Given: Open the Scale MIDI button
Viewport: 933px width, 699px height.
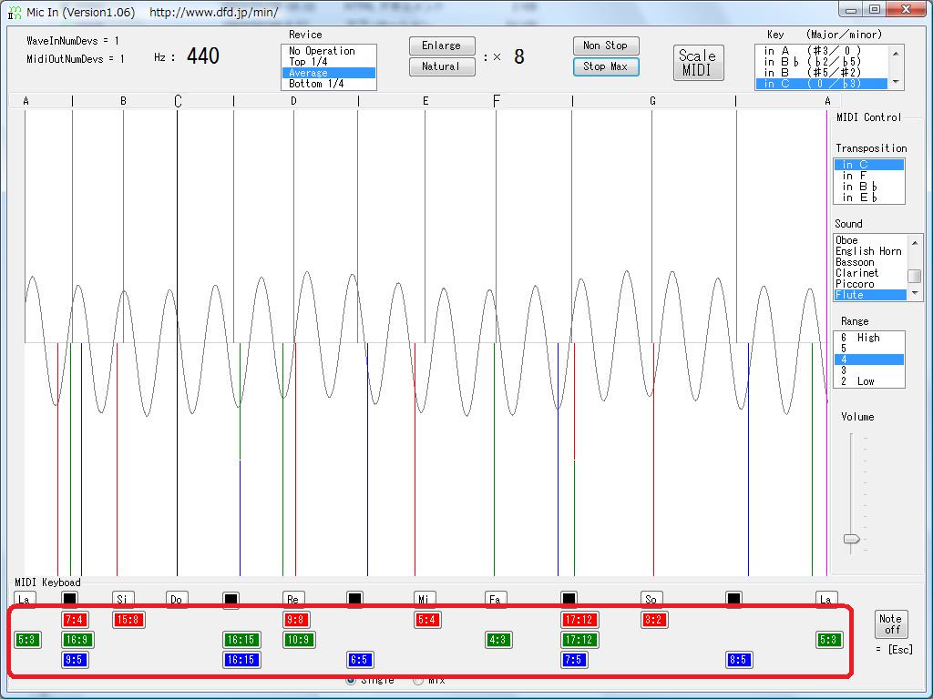Looking at the screenshot, I should (x=698, y=63).
